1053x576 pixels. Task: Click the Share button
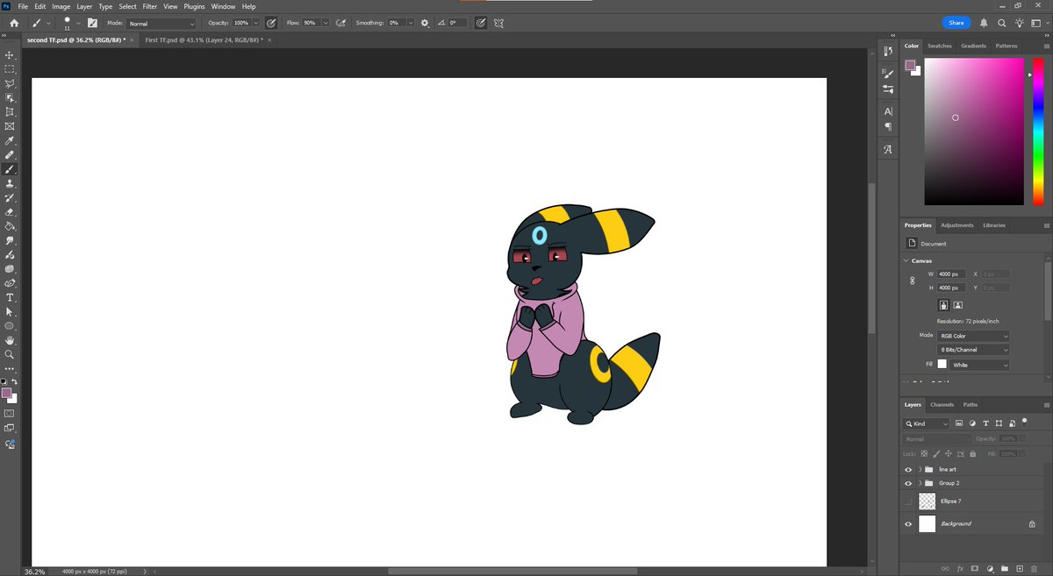(956, 23)
